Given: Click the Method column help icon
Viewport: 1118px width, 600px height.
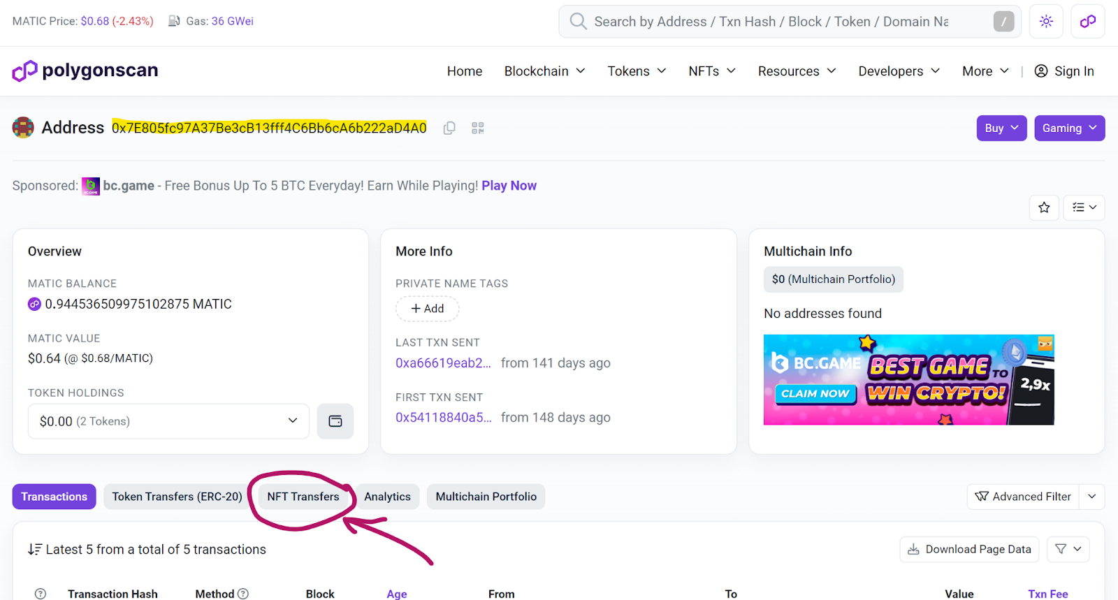Looking at the screenshot, I should coord(243,594).
